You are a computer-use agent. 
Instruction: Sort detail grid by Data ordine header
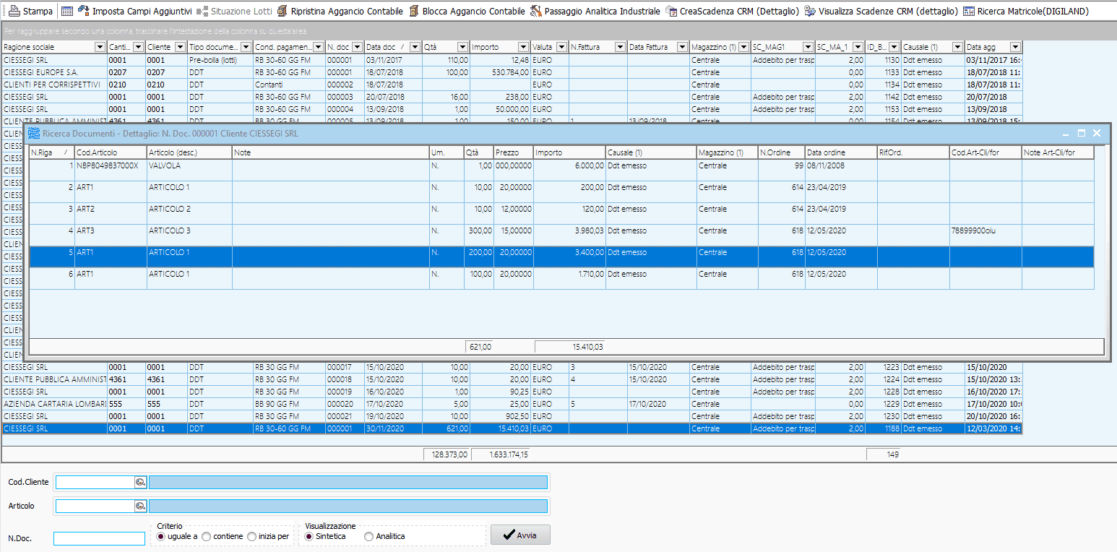pyautogui.click(x=841, y=152)
